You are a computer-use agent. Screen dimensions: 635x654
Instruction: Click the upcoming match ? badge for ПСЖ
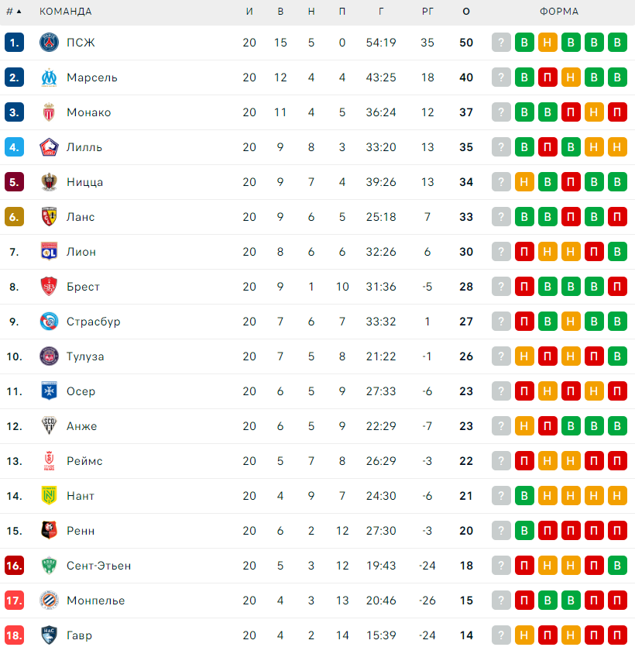coord(501,43)
